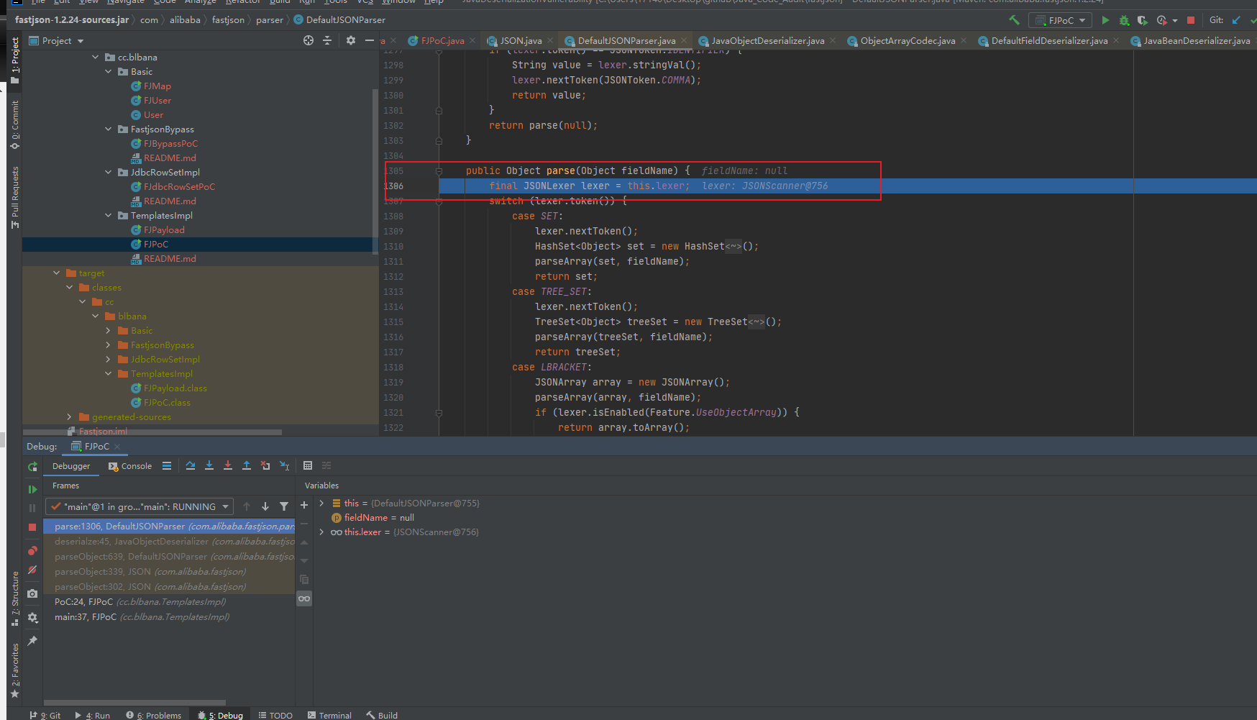Image resolution: width=1257 pixels, height=720 pixels.
Task: Open View Breakpoints in the debug sidebar
Action: [x=32, y=550]
